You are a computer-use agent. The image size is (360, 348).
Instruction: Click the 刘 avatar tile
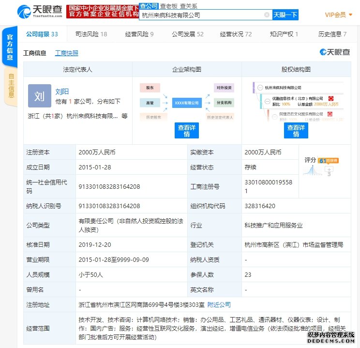point(40,96)
